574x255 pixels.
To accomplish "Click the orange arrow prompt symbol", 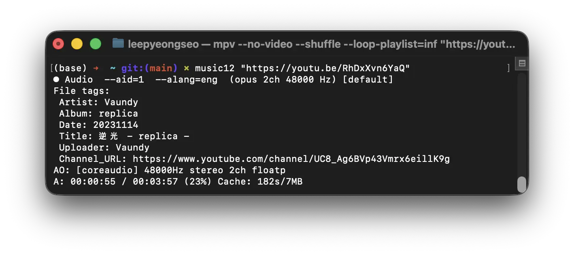I will point(96,68).
